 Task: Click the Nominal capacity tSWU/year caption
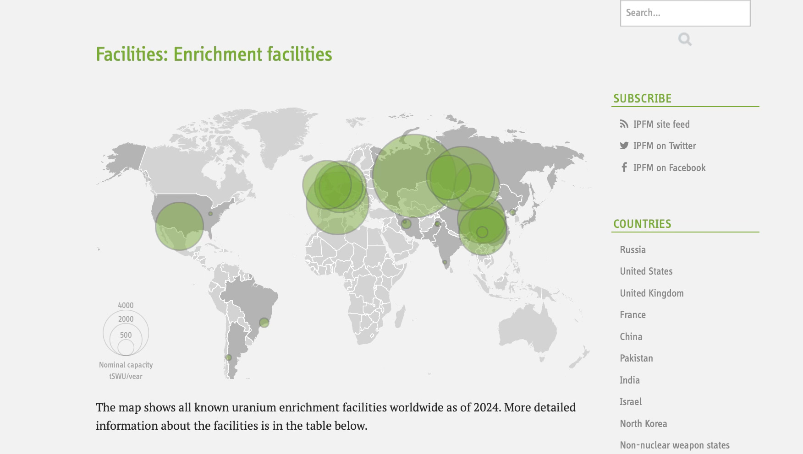pyautogui.click(x=126, y=371)
